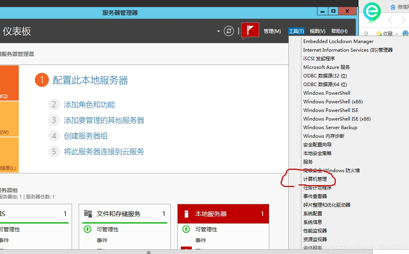Click the 360 browser logo icon
Screen dimensions: 409x254
click(372, 12)
